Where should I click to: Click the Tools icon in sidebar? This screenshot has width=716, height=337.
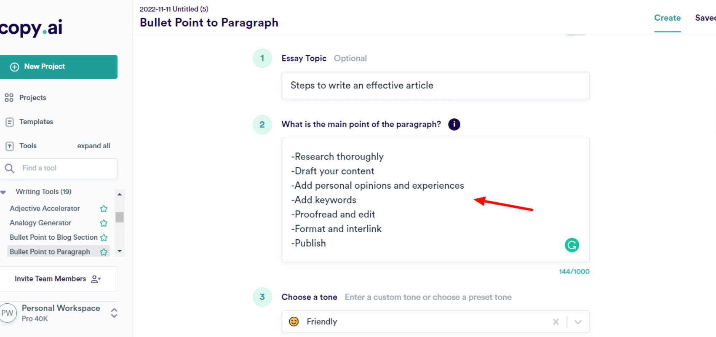pos(9,146)
